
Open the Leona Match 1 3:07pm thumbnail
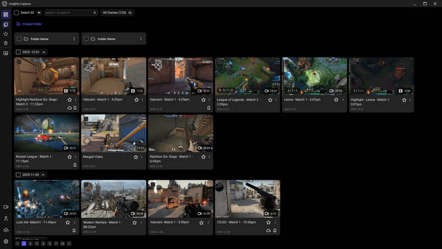tap(314, 76)
